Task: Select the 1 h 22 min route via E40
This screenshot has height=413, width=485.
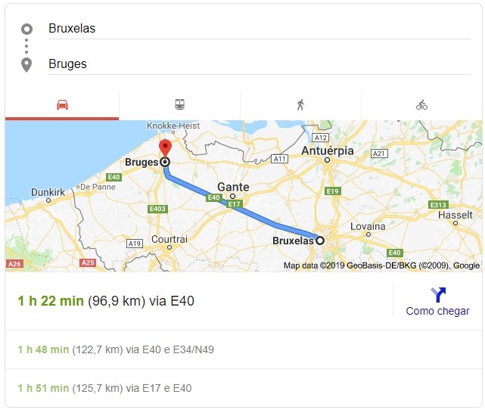Action: point(106,301)
